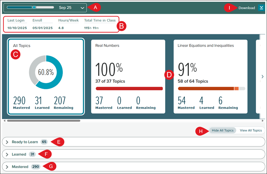Expand the Ready to Learn section
Screen dimensions: 267x174
pos(7,142)
